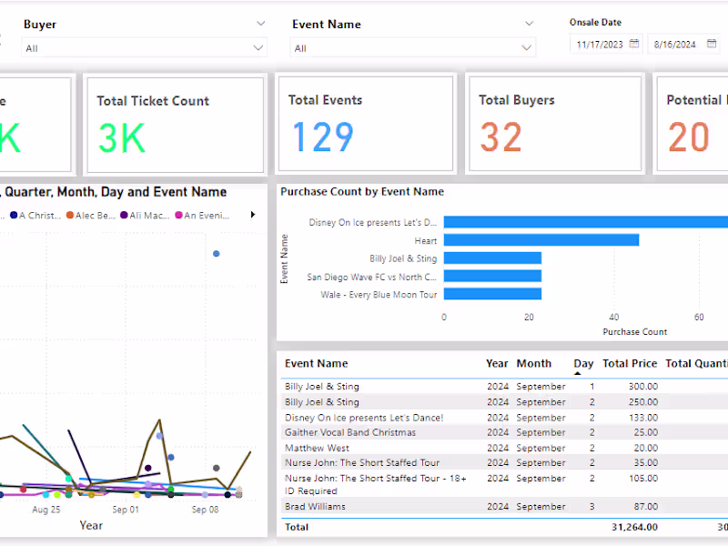The height and width of the screenshot is (546, 728).
Task: Expand the Buyer slicer header chevron
Action: (x=260, y=24)
